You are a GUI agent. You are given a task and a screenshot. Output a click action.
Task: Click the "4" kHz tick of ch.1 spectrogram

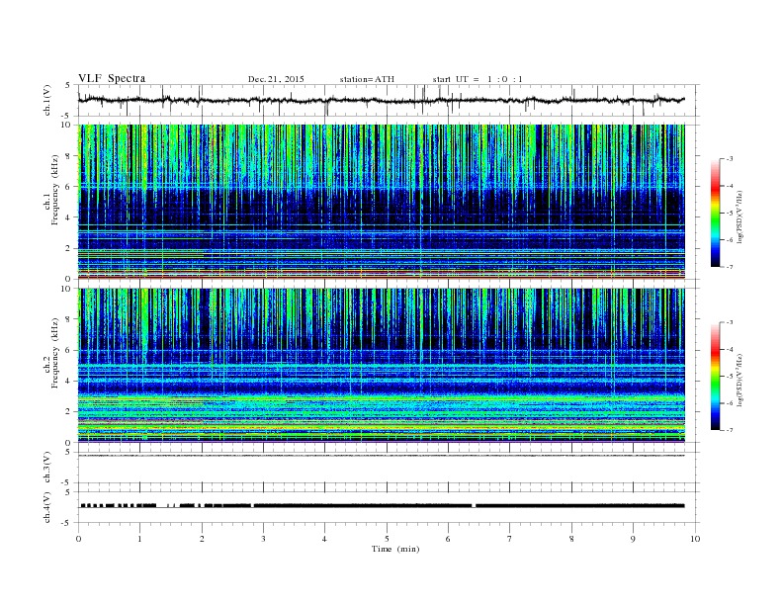[x=69, y=217]
